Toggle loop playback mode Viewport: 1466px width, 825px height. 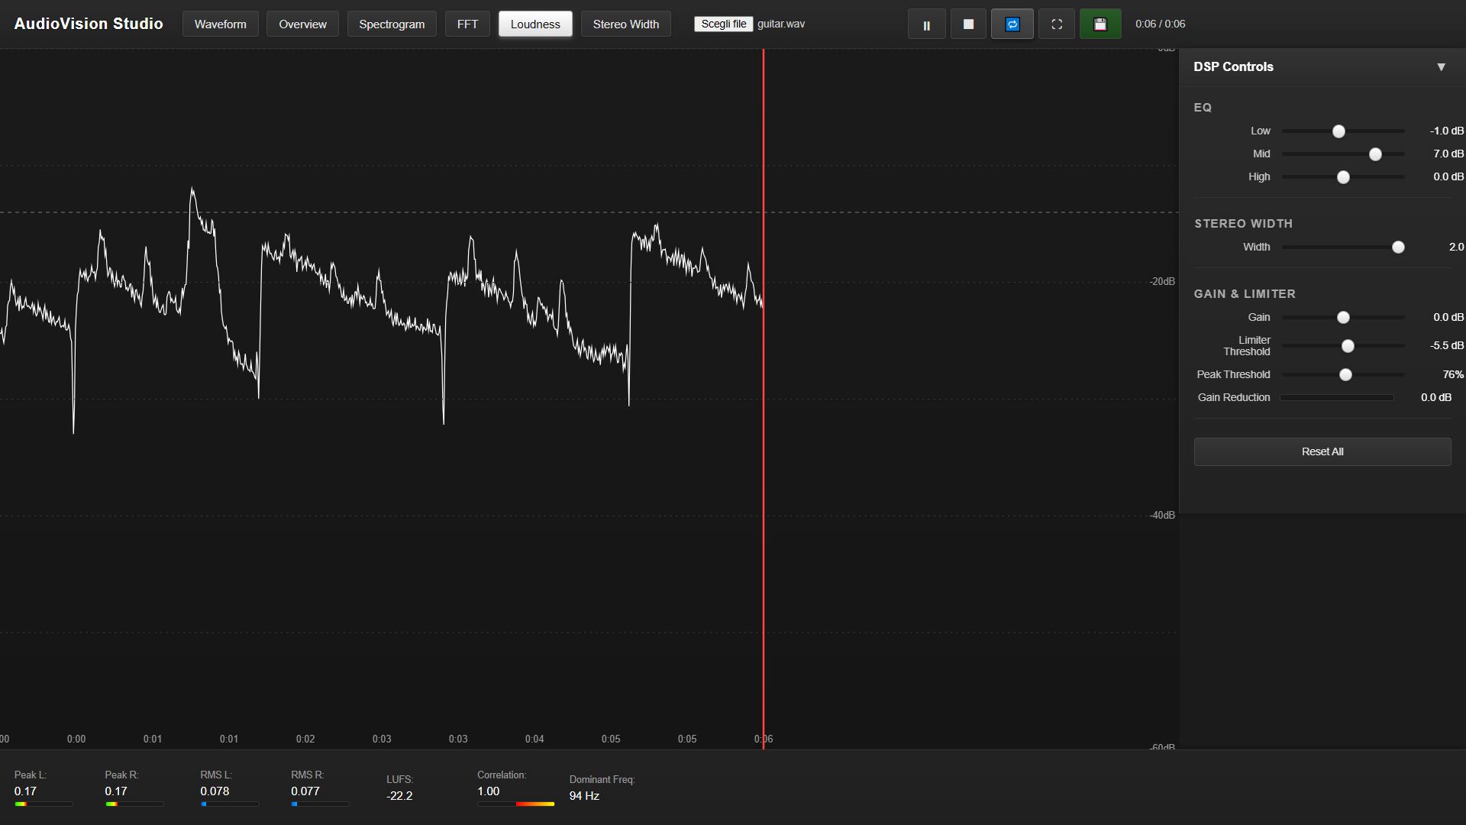click(x=1012, y=24)
